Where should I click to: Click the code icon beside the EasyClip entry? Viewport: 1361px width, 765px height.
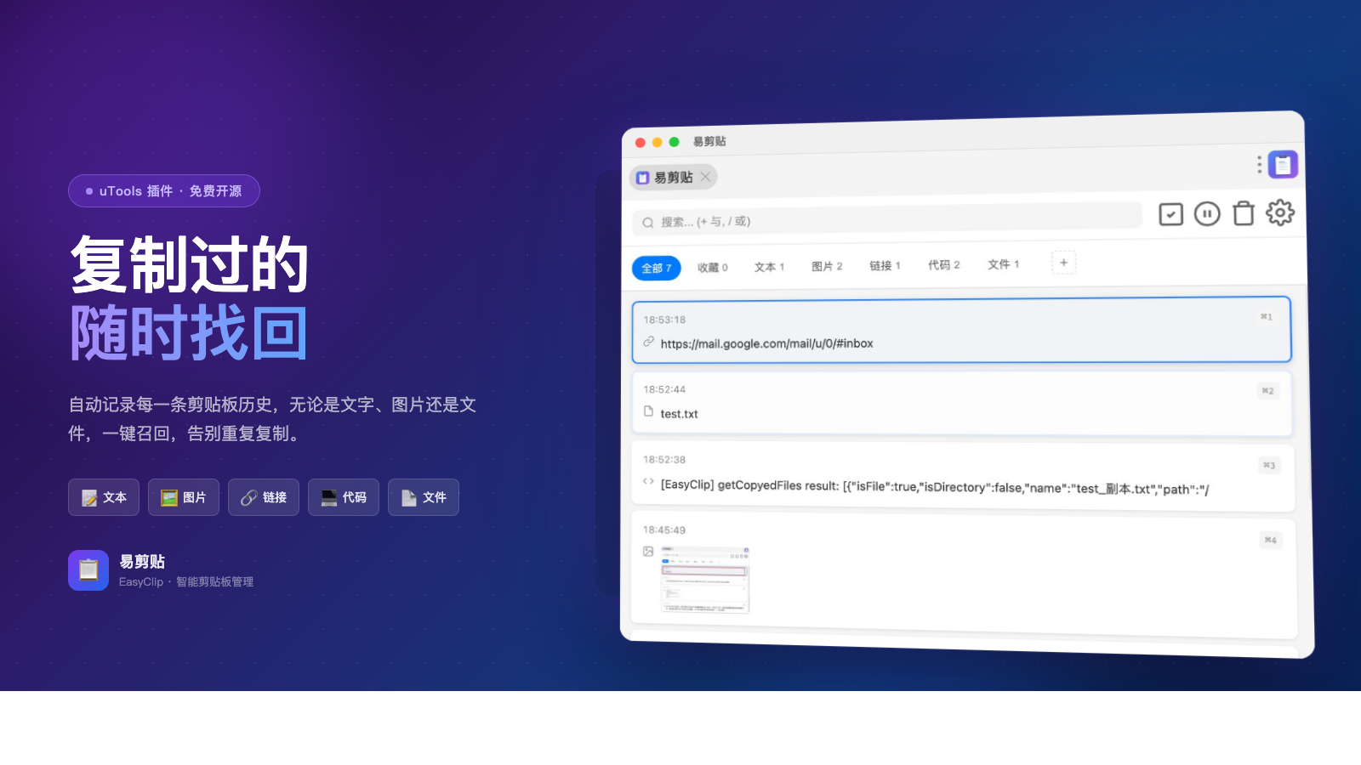[648, 481]
